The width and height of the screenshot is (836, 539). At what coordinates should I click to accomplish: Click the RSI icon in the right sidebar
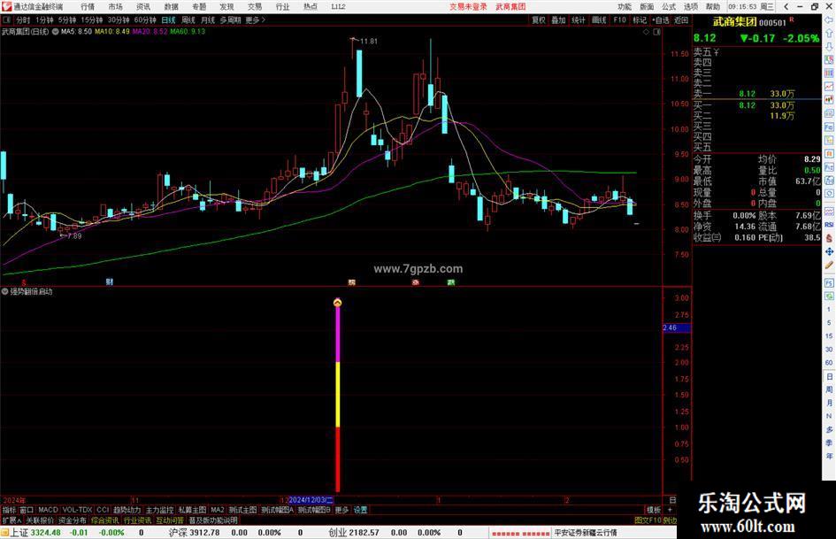[x=829, y=225]
